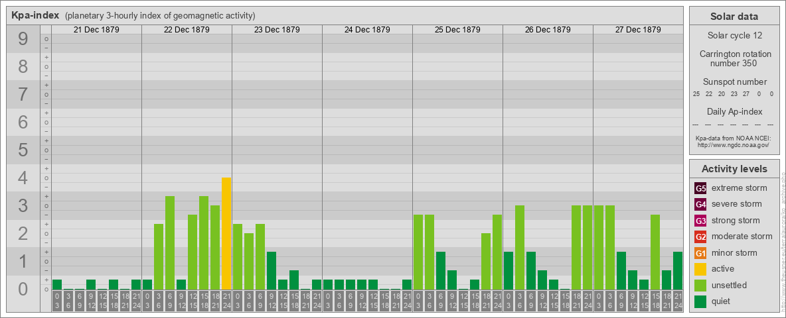This screenshot has width=786, height=318.
Task: Click the Kpa-index chart title
Action: coord(35,15)
